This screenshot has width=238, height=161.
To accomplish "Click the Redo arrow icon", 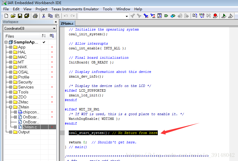I will 73,16.
